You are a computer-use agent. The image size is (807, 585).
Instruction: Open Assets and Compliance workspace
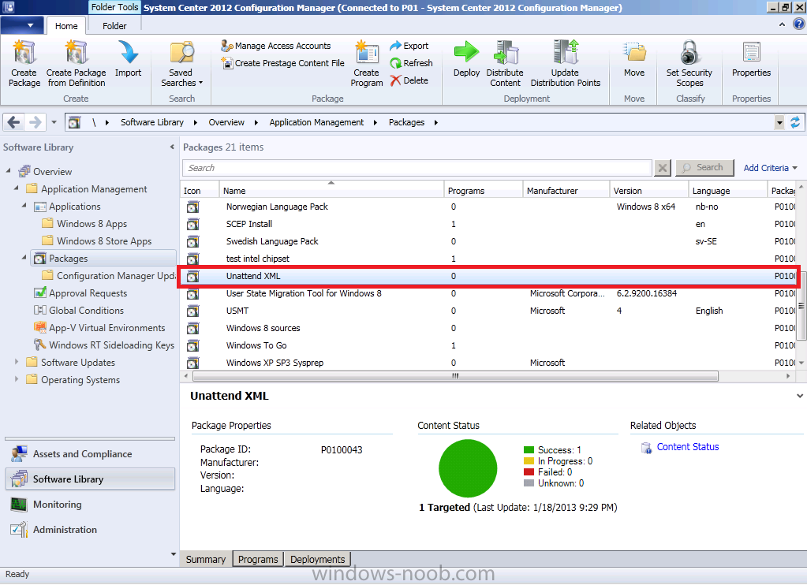90,454
